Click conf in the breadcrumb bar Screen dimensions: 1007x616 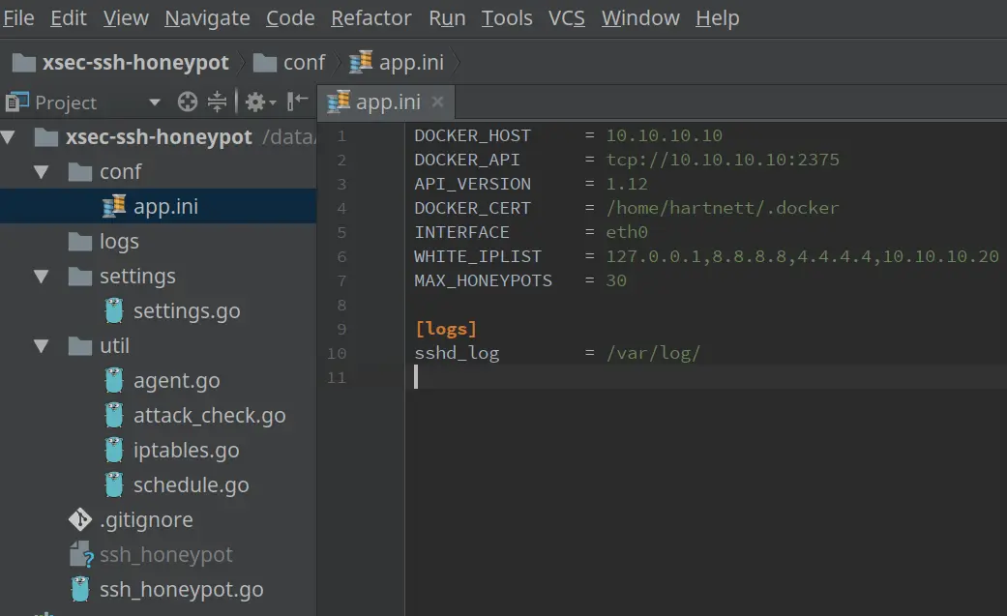304,62
